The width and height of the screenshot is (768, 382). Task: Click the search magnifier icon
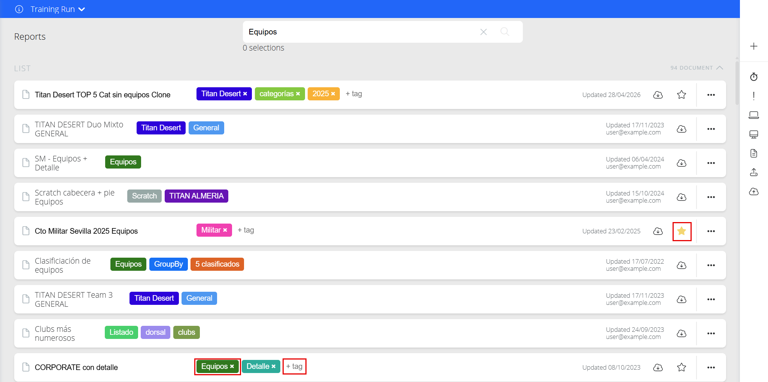pyautogui.click(x=505, y=32)
